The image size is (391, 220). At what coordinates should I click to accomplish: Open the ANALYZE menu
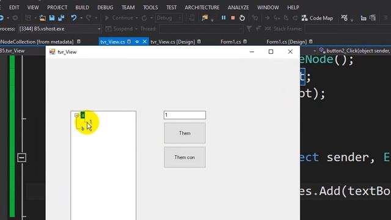pyautogui.click(x=238, y=7)
